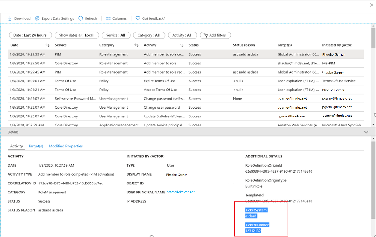Click the Download arrow icon
The height and width of the screenshot is (237, 376).
pos(10,18)
